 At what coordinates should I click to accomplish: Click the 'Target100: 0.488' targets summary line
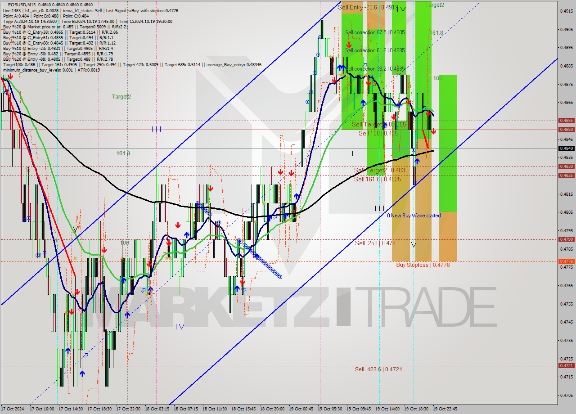[132, 64]
